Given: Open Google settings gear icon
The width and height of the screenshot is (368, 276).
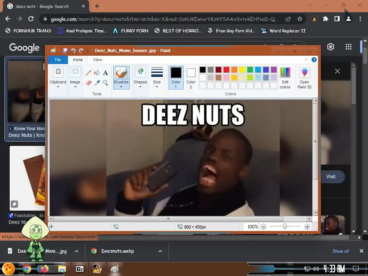Looking at the screenshot, I should 331,47.
